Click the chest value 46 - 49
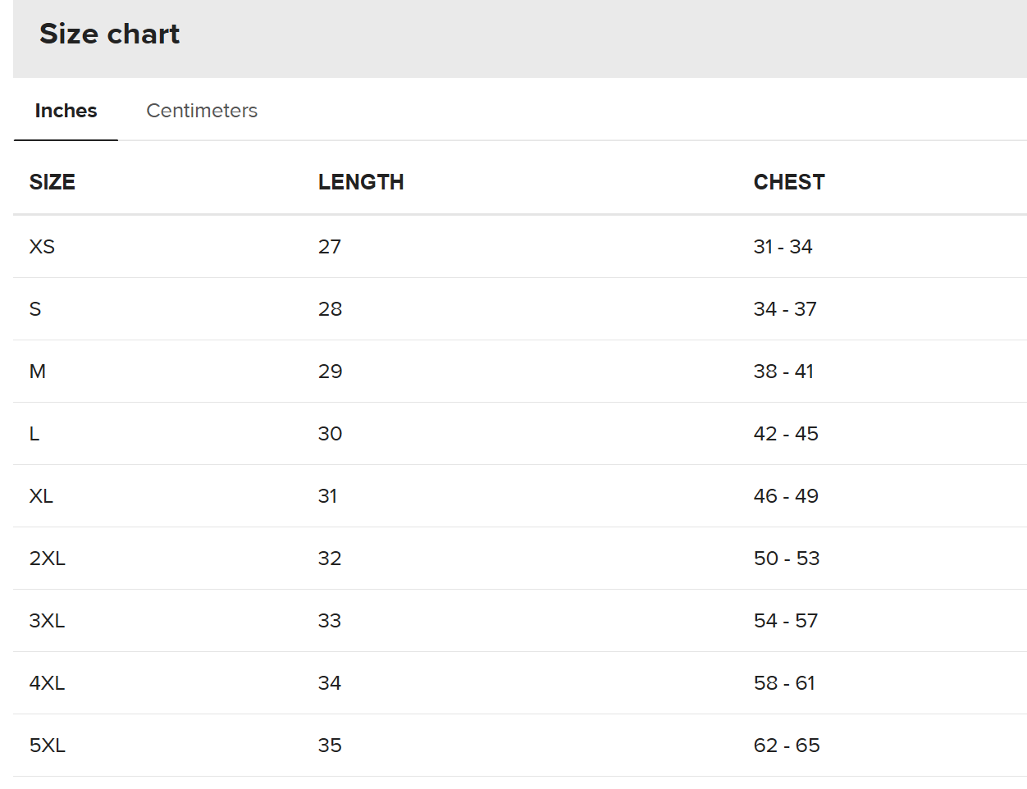This screenshot has width=1027, height=789. pyautogui.click(x=786, y=496)
